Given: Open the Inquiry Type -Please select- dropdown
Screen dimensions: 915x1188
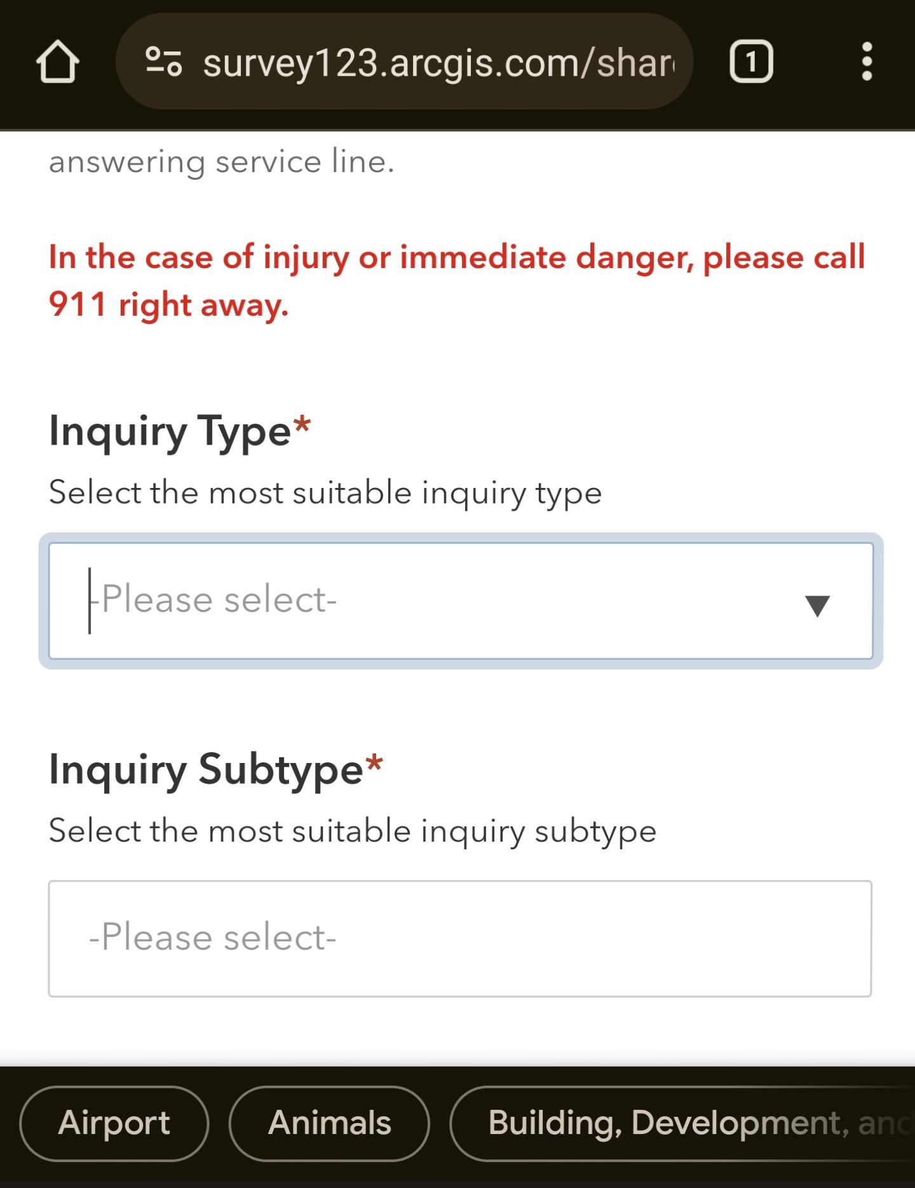Looking at the screenshot, I should 457,600.
